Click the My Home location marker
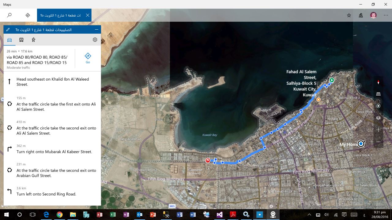The image size is (392, 220). point(361,143)
